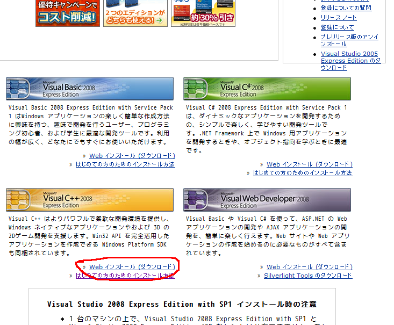394x325 pixels.
Task: Click the Visual Basic 2008 Express Edition banner
Action: [x=90, y=89]
